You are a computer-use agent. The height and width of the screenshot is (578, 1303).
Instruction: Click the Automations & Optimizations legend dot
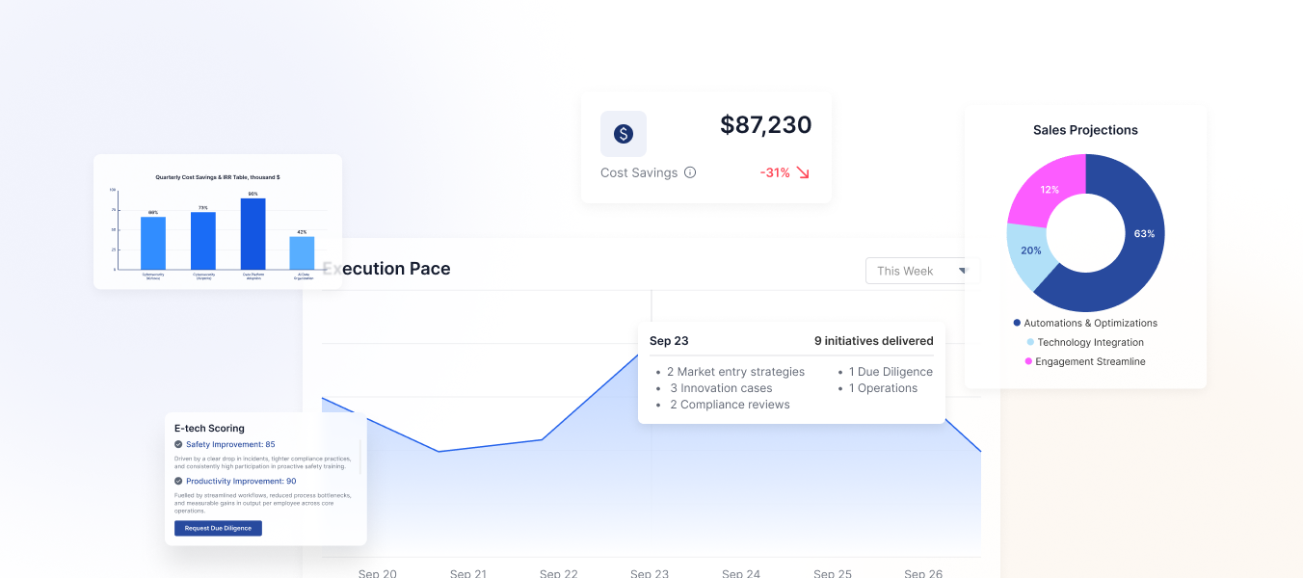1017,324
